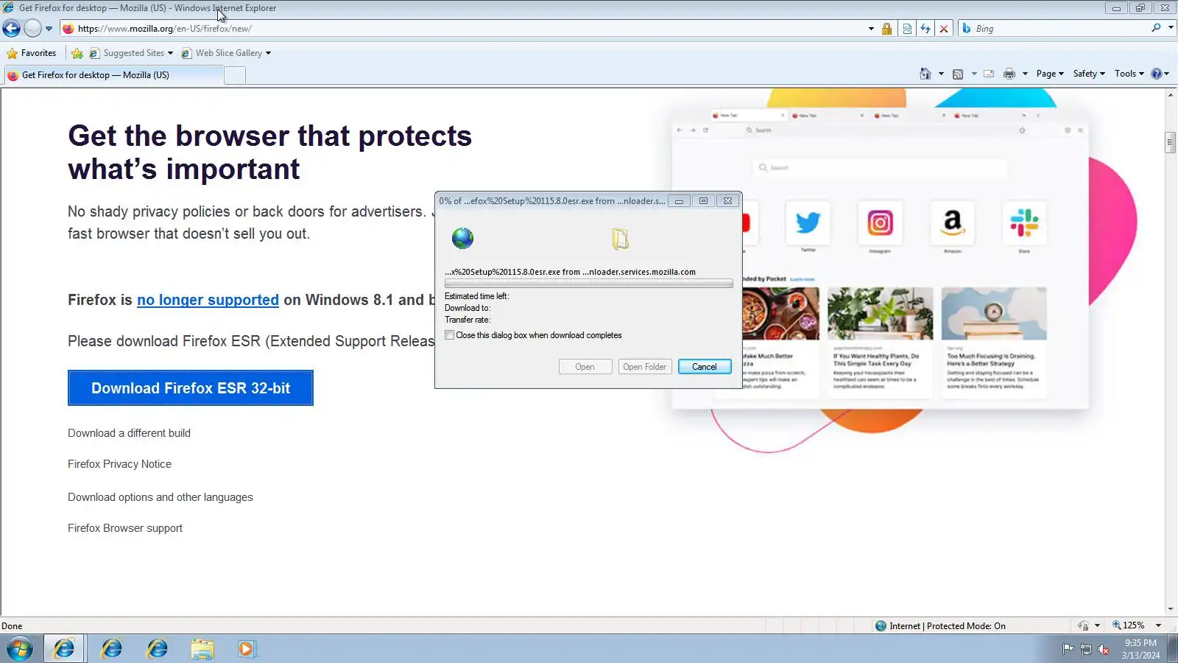1178x663 pixels.
Task: Click the Twitter shortcut tile in Firefox preview
Action: tap(808, 222)
